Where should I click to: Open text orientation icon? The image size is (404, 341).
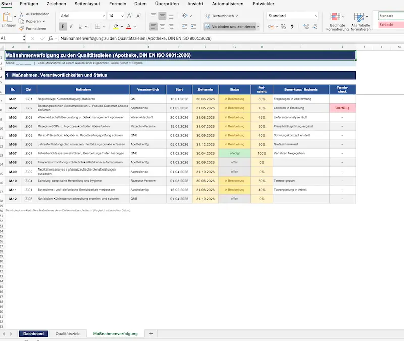coord(185,16)
